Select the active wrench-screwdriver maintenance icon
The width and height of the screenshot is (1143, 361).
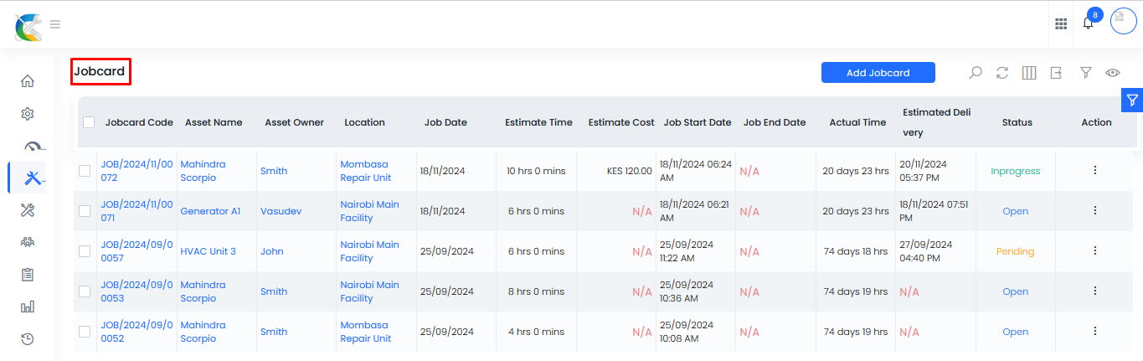pos(33,178)
